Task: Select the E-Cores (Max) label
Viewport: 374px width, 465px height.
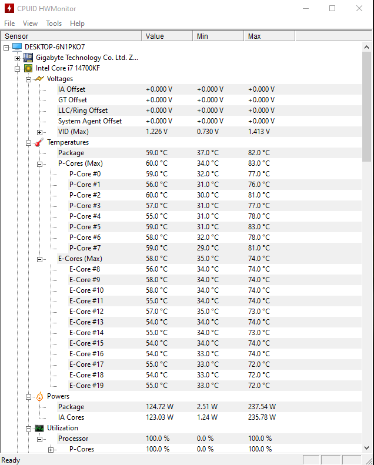Action: click(80, 259)
